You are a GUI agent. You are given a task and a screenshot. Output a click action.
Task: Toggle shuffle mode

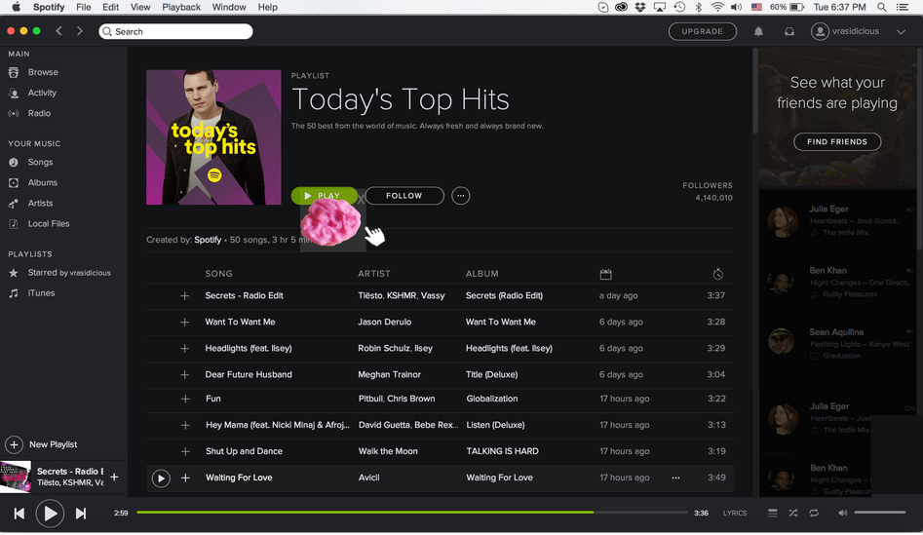793,514
